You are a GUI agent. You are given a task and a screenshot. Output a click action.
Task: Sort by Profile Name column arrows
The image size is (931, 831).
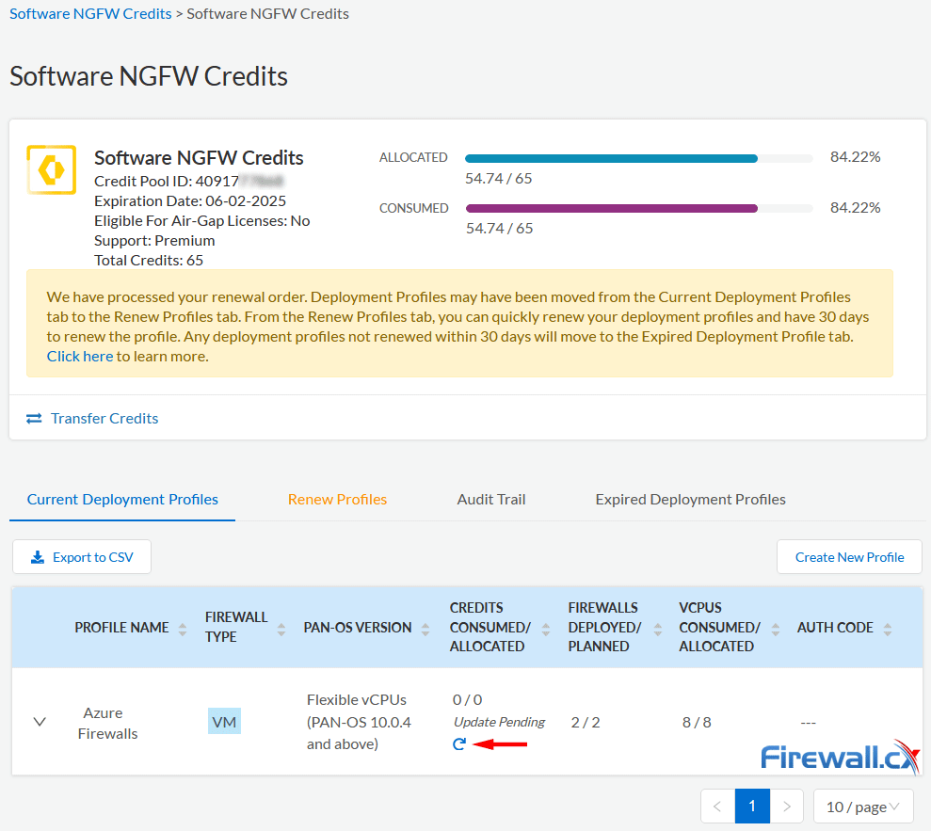(183, 630)
